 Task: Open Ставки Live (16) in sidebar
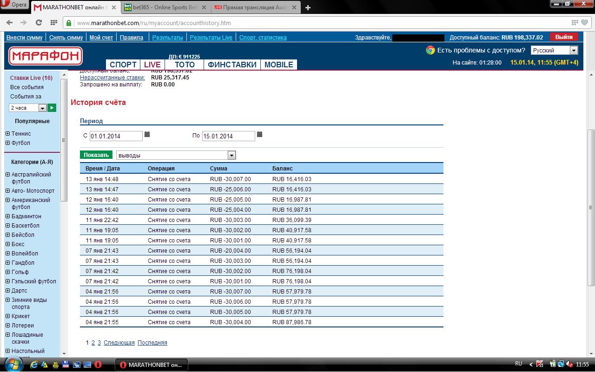[x=31, y=78]
